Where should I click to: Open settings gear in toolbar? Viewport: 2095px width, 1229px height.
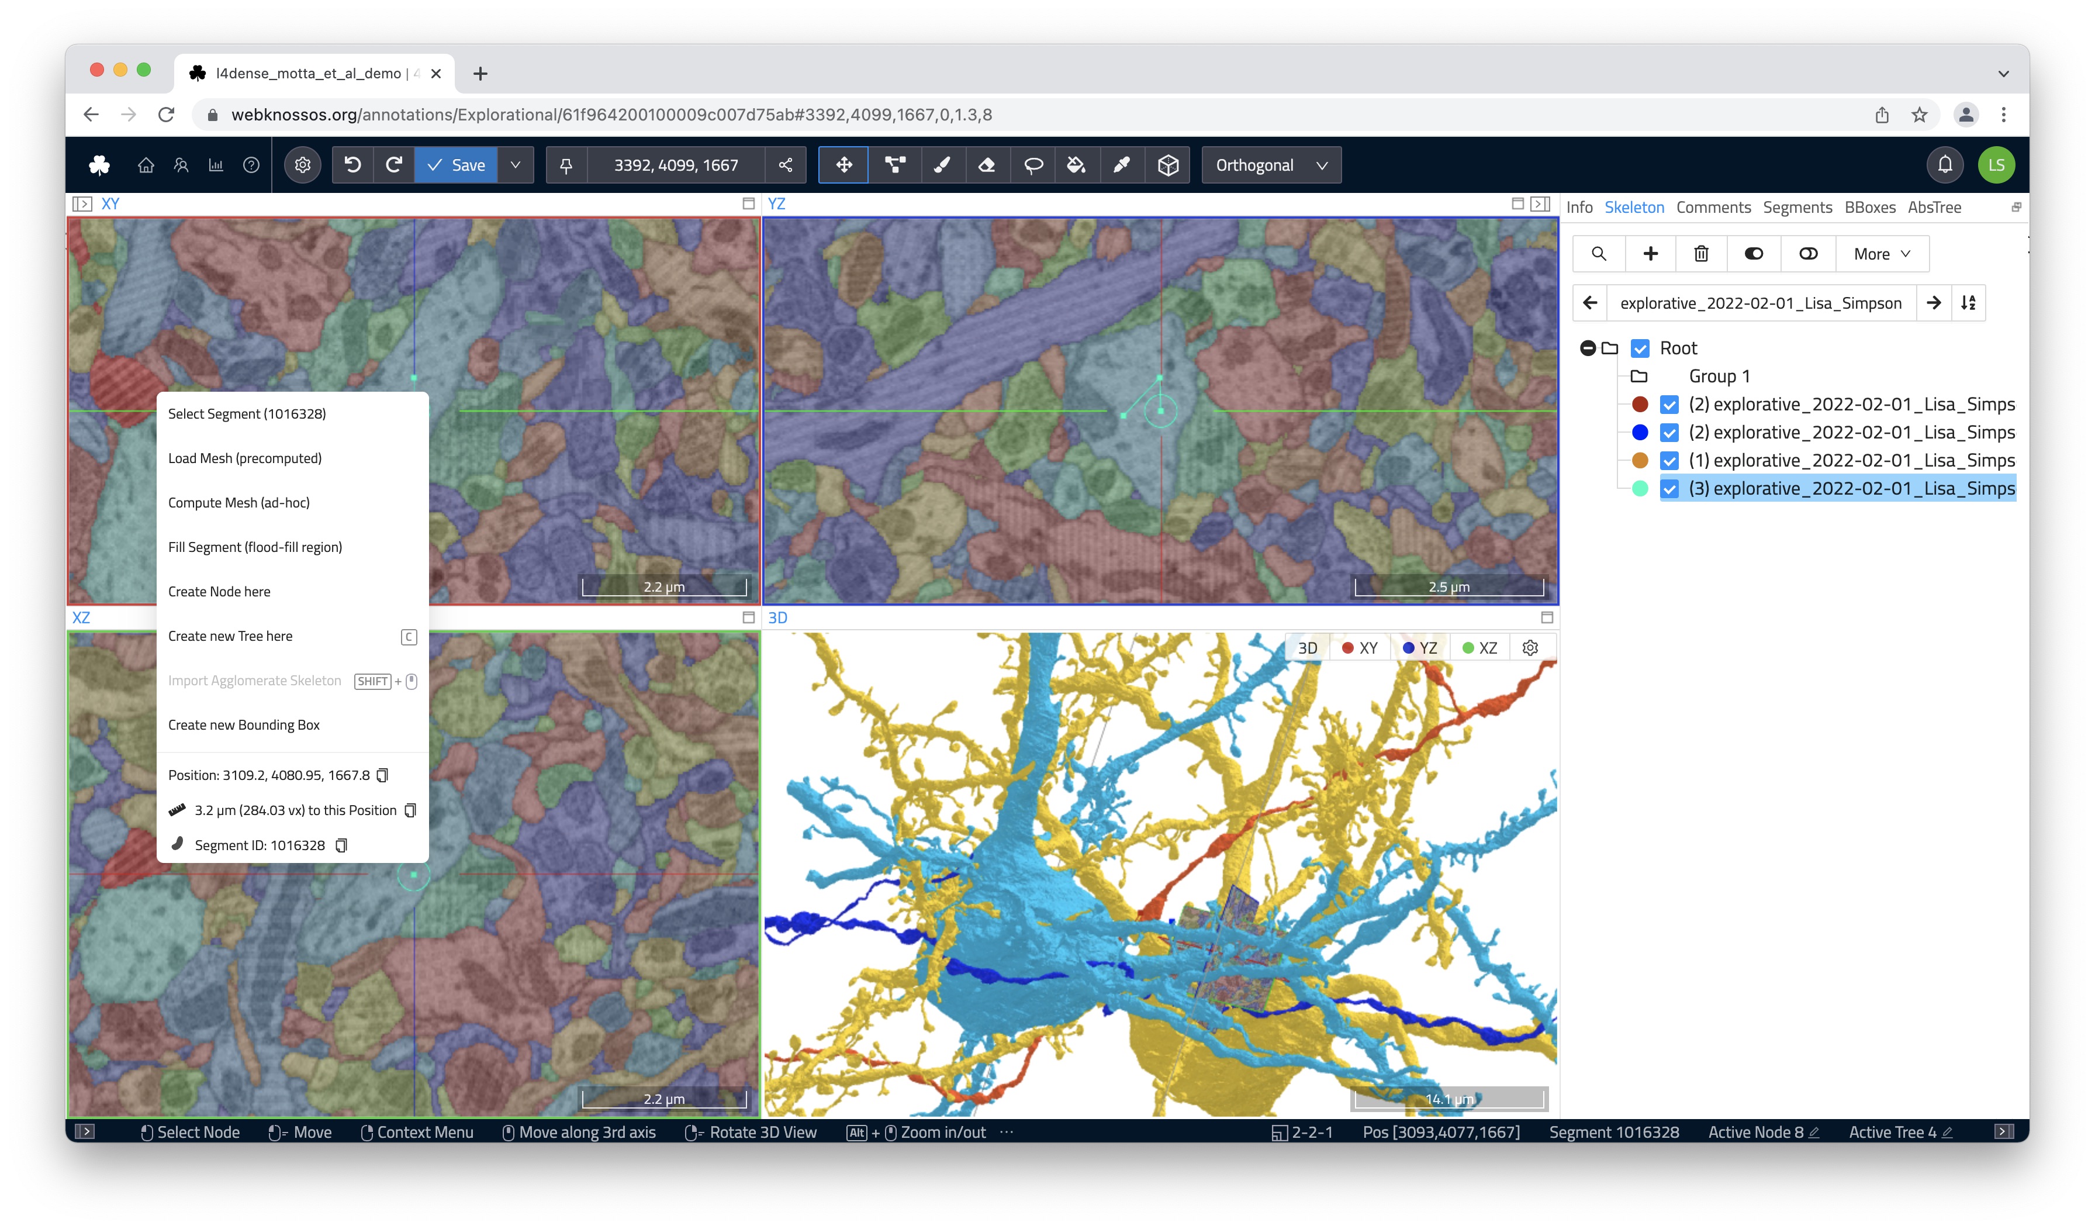coord(303,165)
